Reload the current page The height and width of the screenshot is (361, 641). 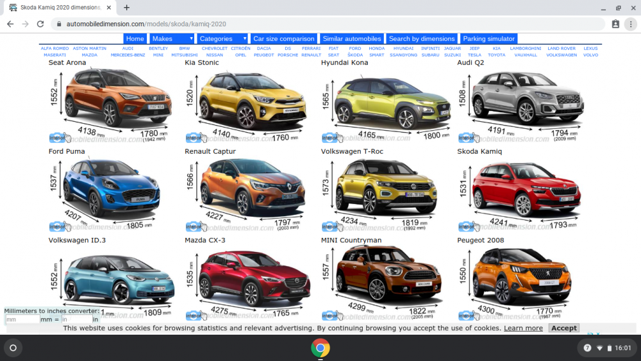40,24
